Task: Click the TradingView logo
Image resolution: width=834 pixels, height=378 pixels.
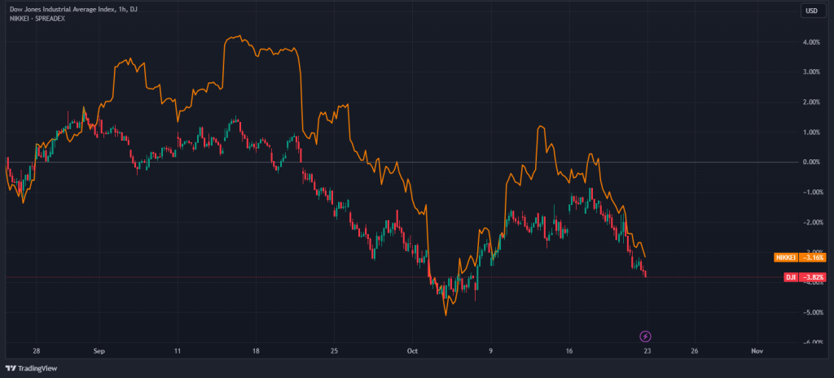Action: pos(31,368)
